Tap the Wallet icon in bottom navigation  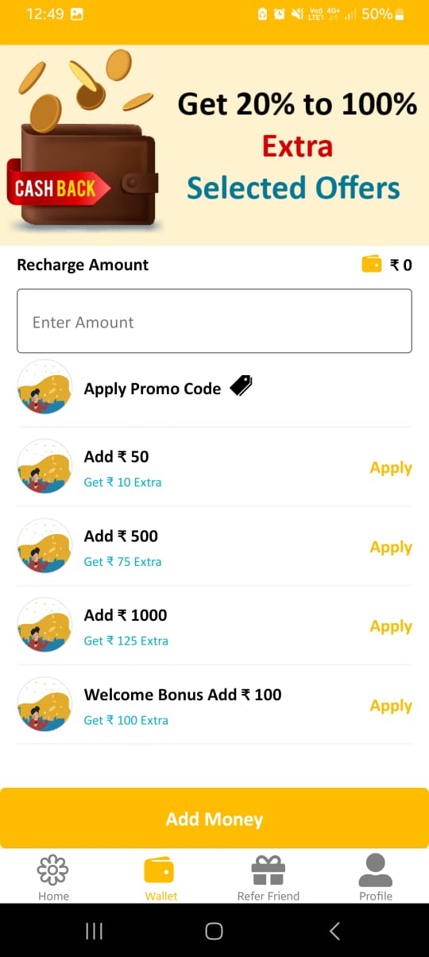point(160,870)
